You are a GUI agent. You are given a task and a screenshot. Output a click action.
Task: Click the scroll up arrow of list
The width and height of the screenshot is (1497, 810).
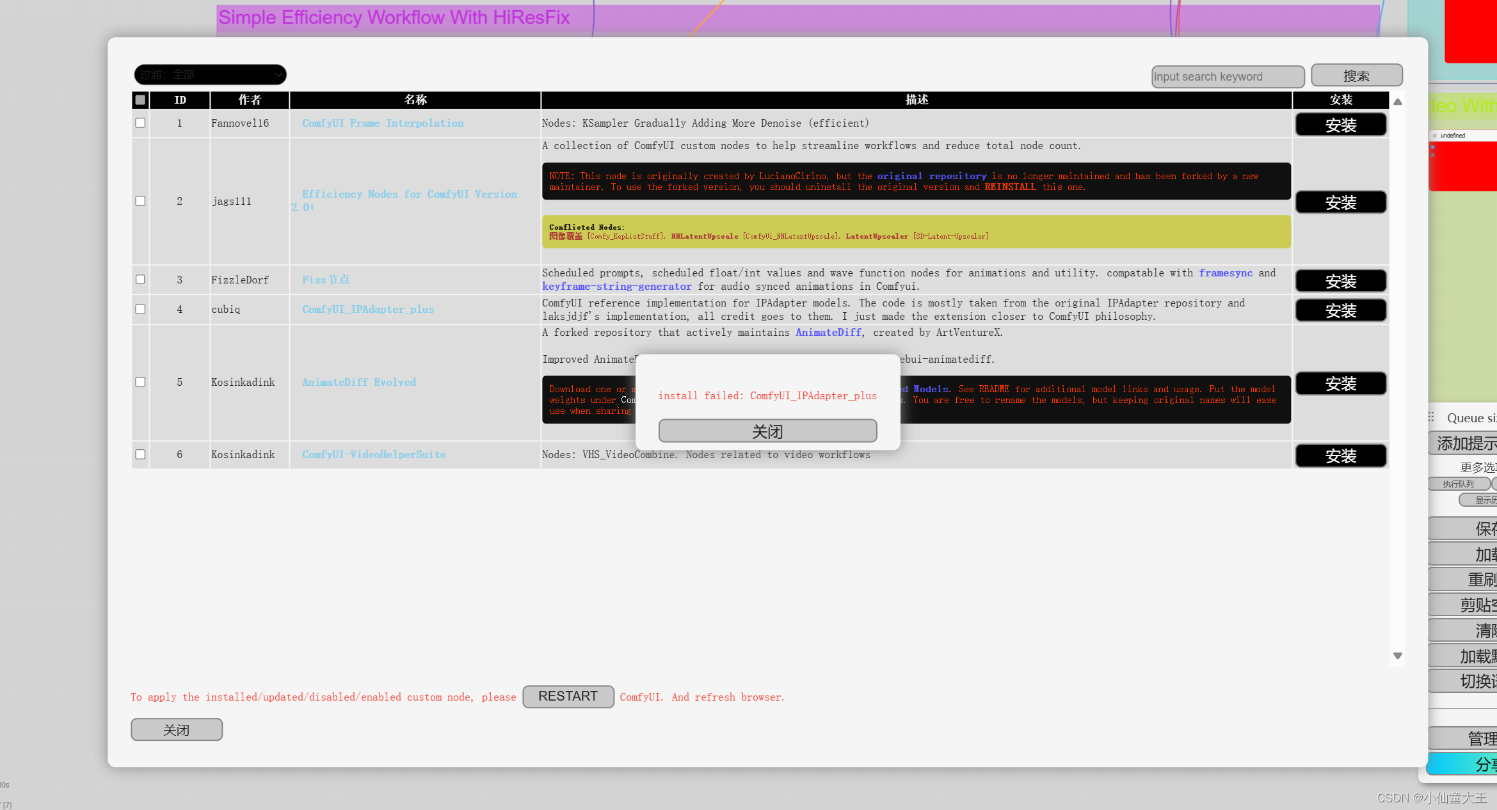[1398, 102]
